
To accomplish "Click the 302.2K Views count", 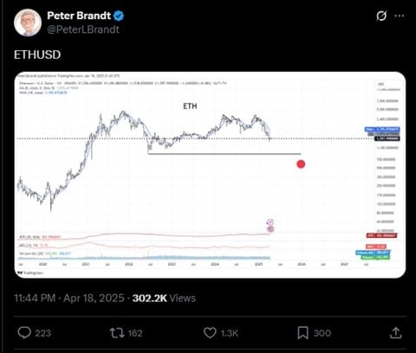I will [164, 298].
